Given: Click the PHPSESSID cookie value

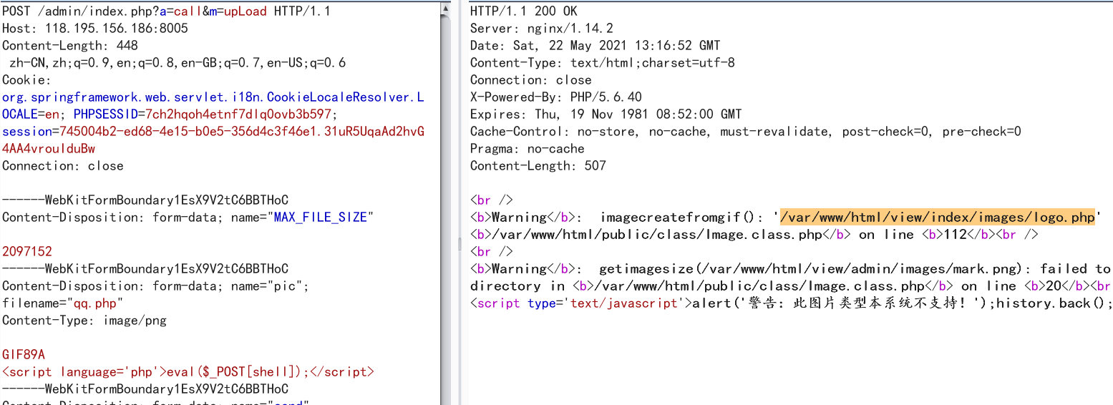Looking at the screenshot, I should click(x=238, y=114).
